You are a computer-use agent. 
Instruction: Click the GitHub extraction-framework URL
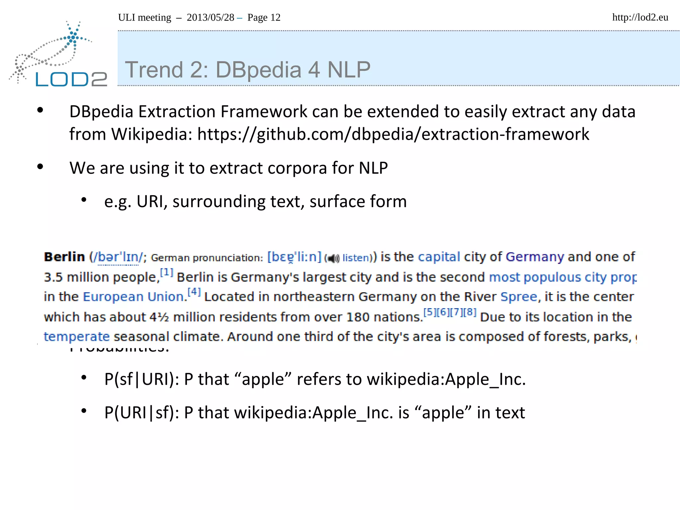393,134
